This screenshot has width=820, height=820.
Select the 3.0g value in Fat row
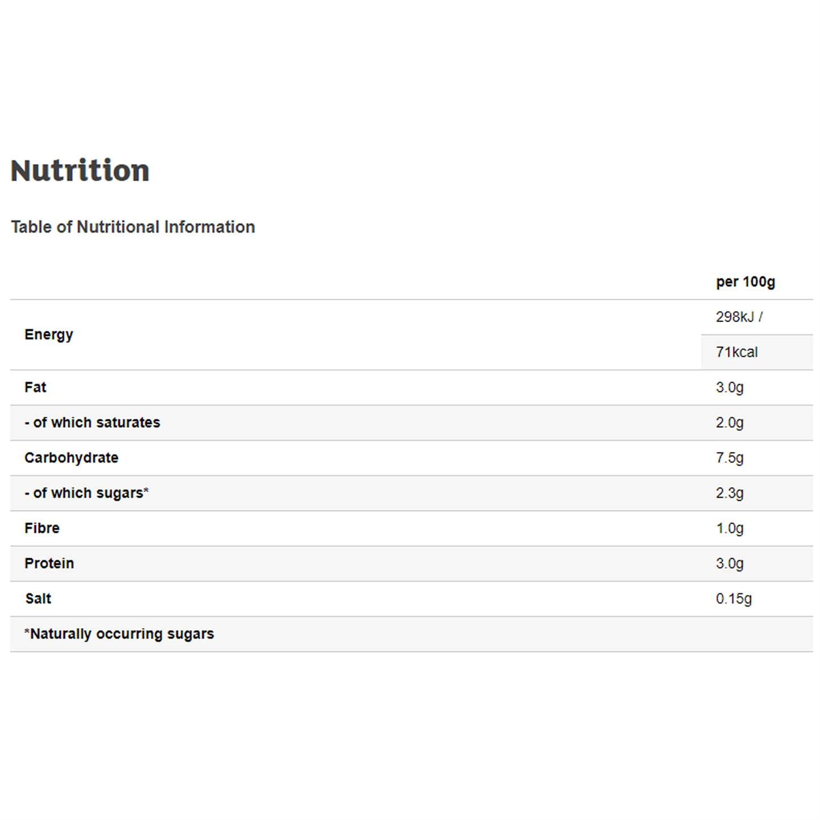tap(730, 387)
